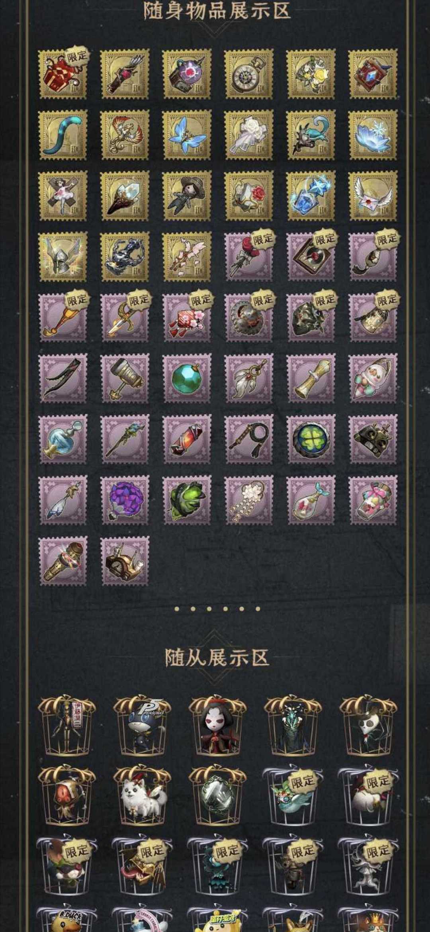The image size is (430, 932).
Task: Select the red gift box limited accessory
Action: click(x=63, y=74)
